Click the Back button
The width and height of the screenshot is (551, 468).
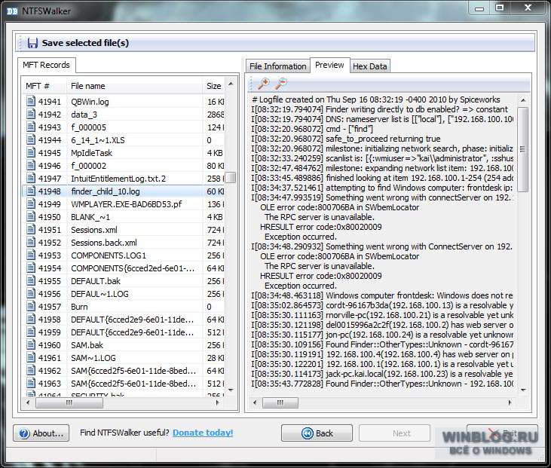pyautogui.click(x=317, y=433)
